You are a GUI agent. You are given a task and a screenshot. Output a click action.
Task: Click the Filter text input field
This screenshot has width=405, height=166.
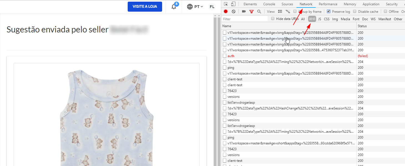tap(245, 19)
